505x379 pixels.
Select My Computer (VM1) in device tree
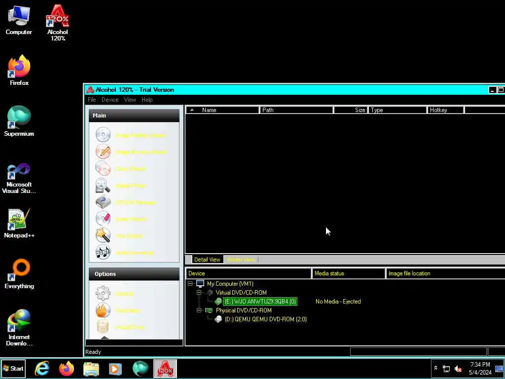[230, 284]
